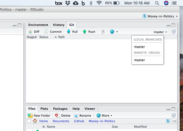183x131 pixels.
Task: Sort Git list by Path column
Action: tap(62, 37)
